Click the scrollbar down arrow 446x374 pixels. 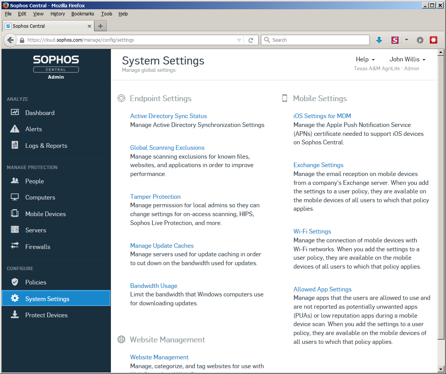point(441,369)
